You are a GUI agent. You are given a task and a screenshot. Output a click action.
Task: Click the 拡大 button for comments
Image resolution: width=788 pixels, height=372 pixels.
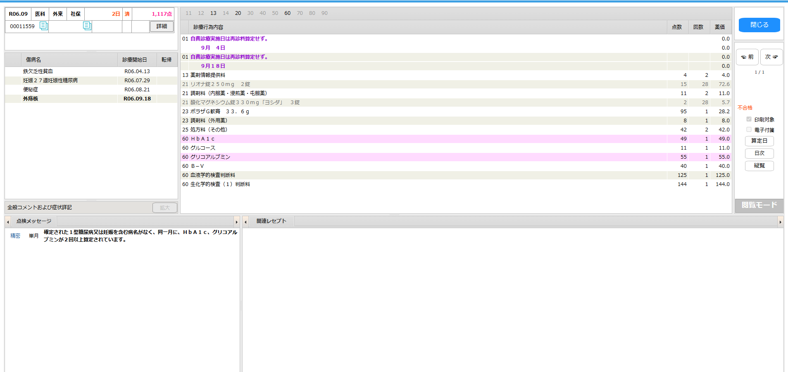coord(165,207)
